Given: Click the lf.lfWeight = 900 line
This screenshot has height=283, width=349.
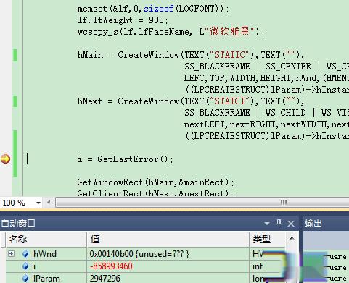Looking at the screenshot, I should click(123, 20).
